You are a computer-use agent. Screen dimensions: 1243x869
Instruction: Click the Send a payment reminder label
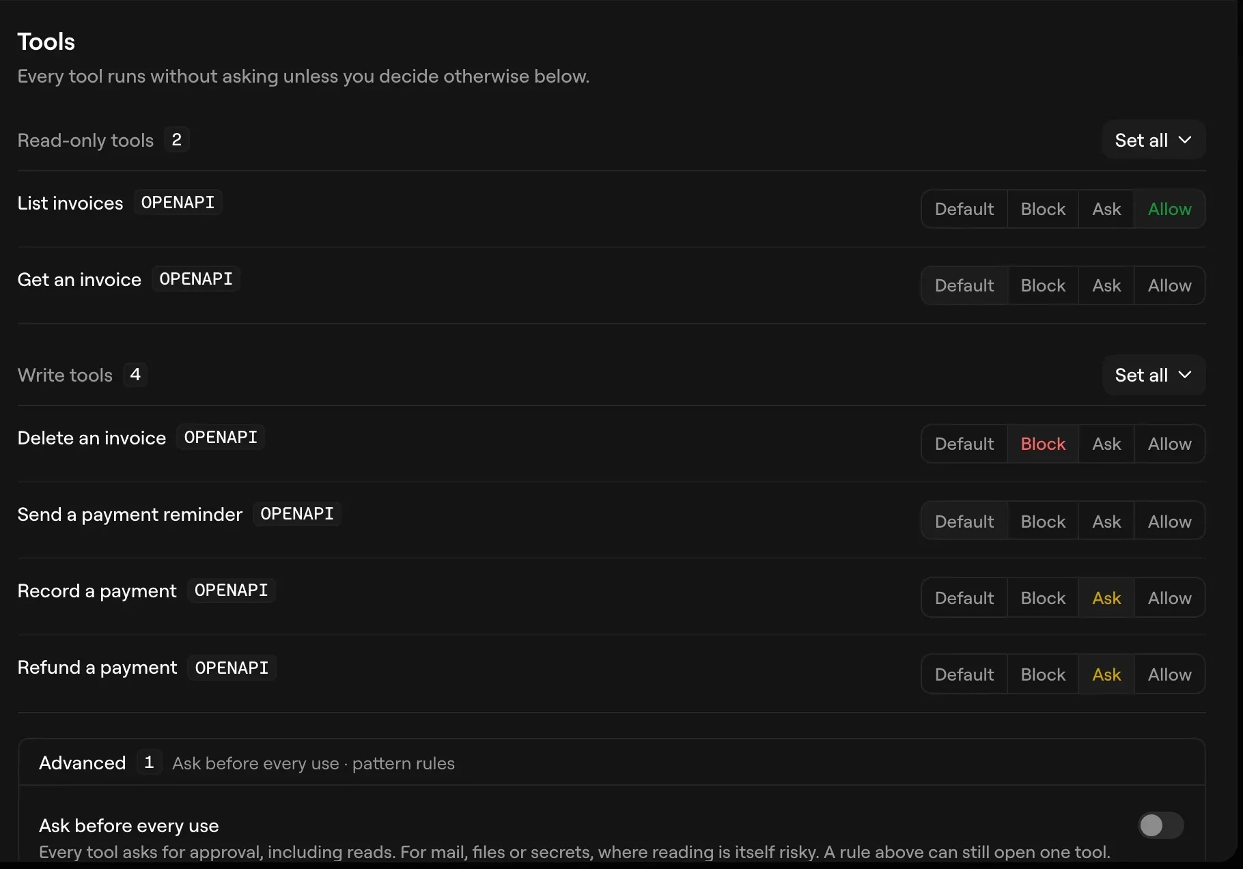click(x=130, y=514)
